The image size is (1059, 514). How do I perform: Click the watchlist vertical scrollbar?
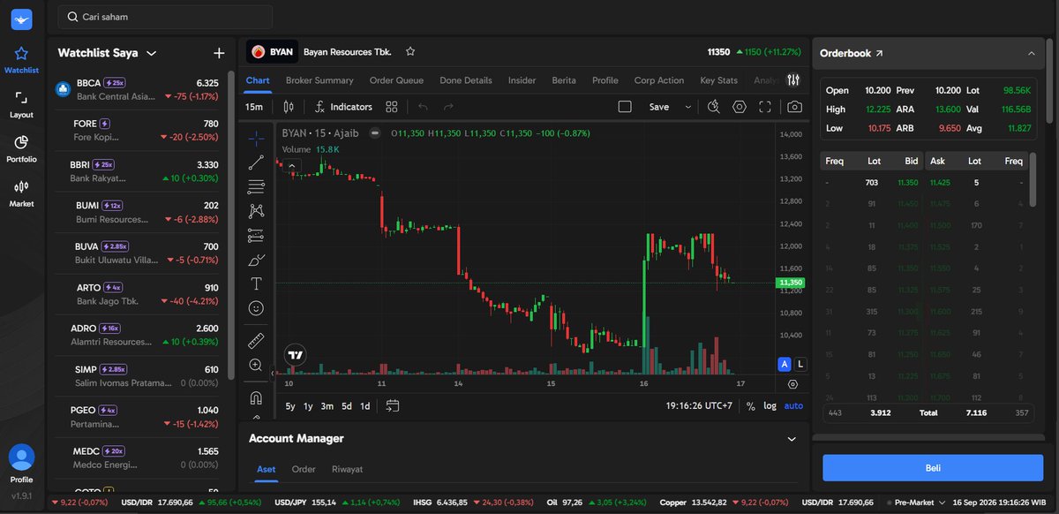(x=231, y=225)
